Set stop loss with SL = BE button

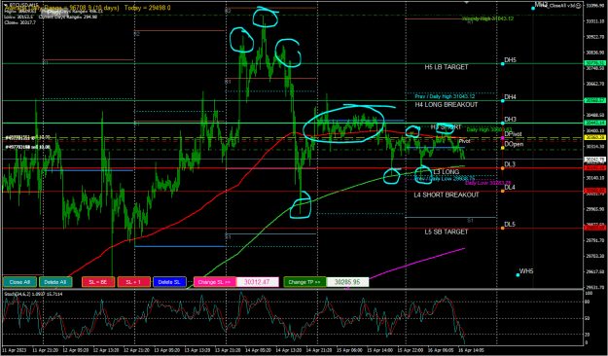pos(98,282)
